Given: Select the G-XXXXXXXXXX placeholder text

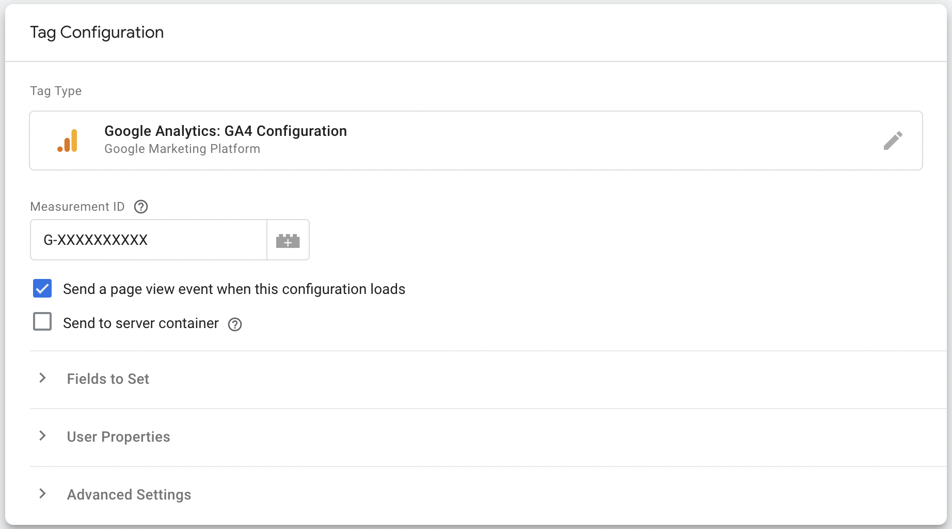Looking at the screenshot, I should [96, 240].
